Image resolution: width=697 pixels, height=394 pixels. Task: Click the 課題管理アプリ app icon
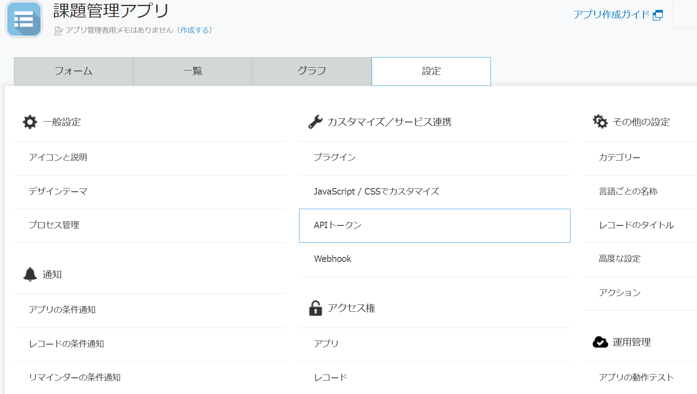(x=24, y=19)
